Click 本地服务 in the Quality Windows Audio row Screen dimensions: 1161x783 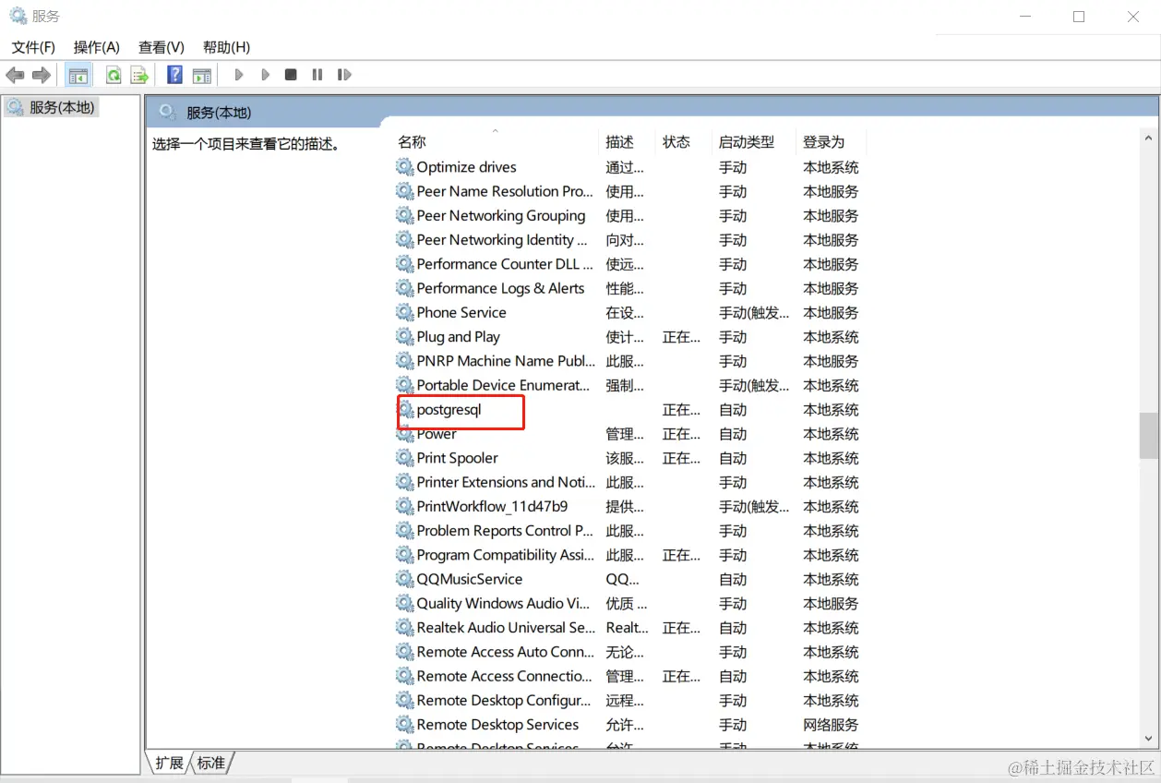coord(831,603)
